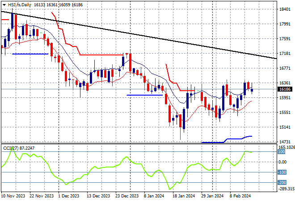
Task: Click the 18401 price axis label
Action: (284, 9)
